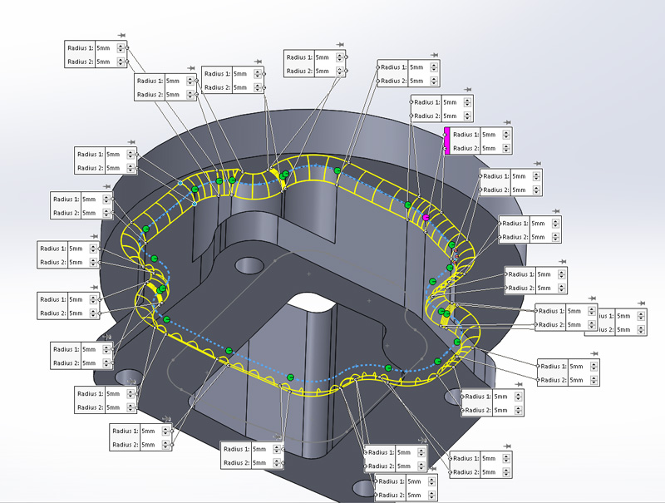Screen dimensions: 665x503
Task: Click the Radius 1 label of the magenta callout
Action: (x=465, y=135)
